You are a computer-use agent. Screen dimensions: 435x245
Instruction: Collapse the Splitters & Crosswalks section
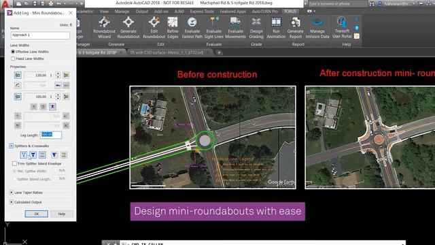pyautogui.click(x=11, y=146)
